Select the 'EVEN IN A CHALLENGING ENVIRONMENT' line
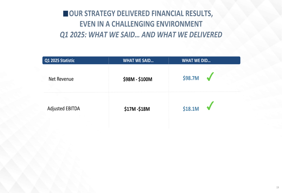 141,24
